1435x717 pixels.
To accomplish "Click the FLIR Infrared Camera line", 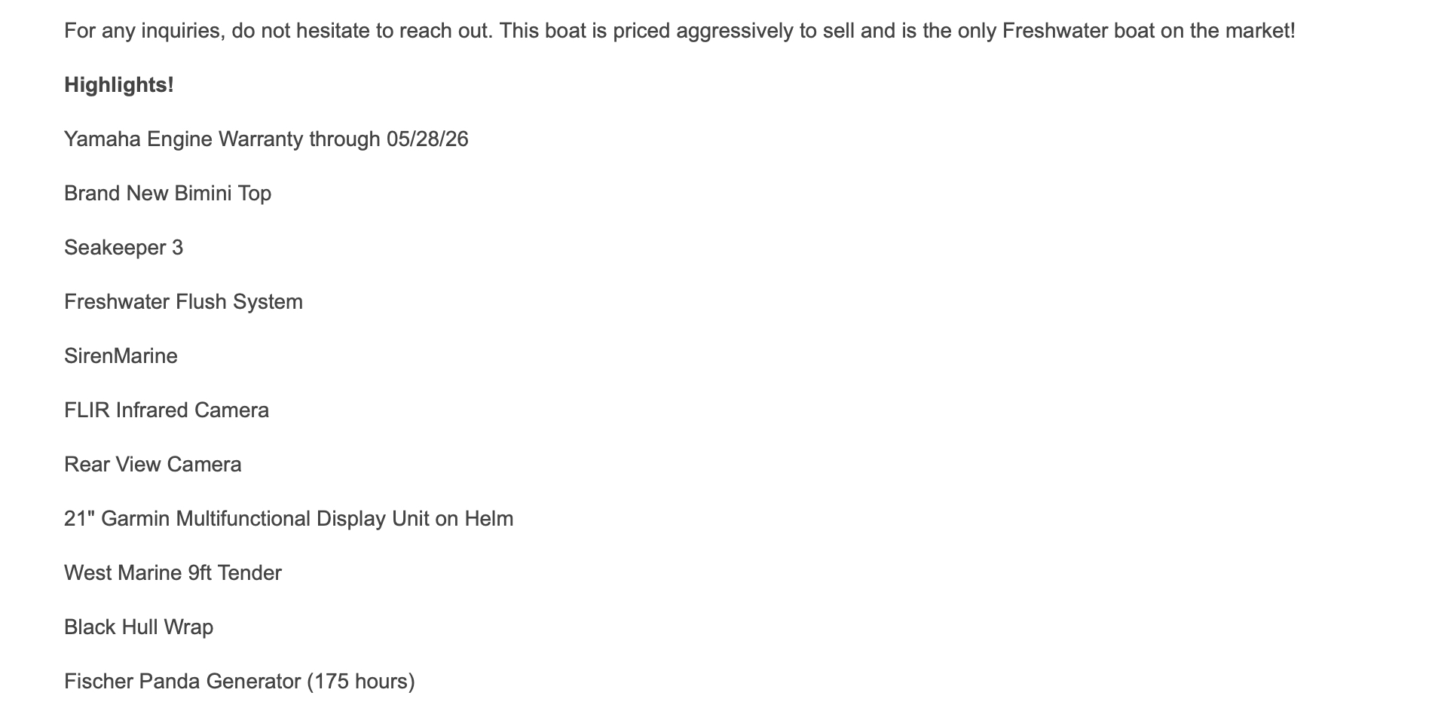I will (167, 410).
